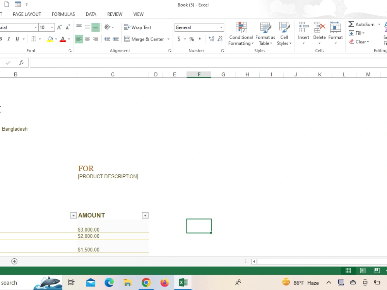Image resolution: width=387 pixels, height=290 pixels.
Task: Open the Borders dropdown arrow
Action: [40, 39]
